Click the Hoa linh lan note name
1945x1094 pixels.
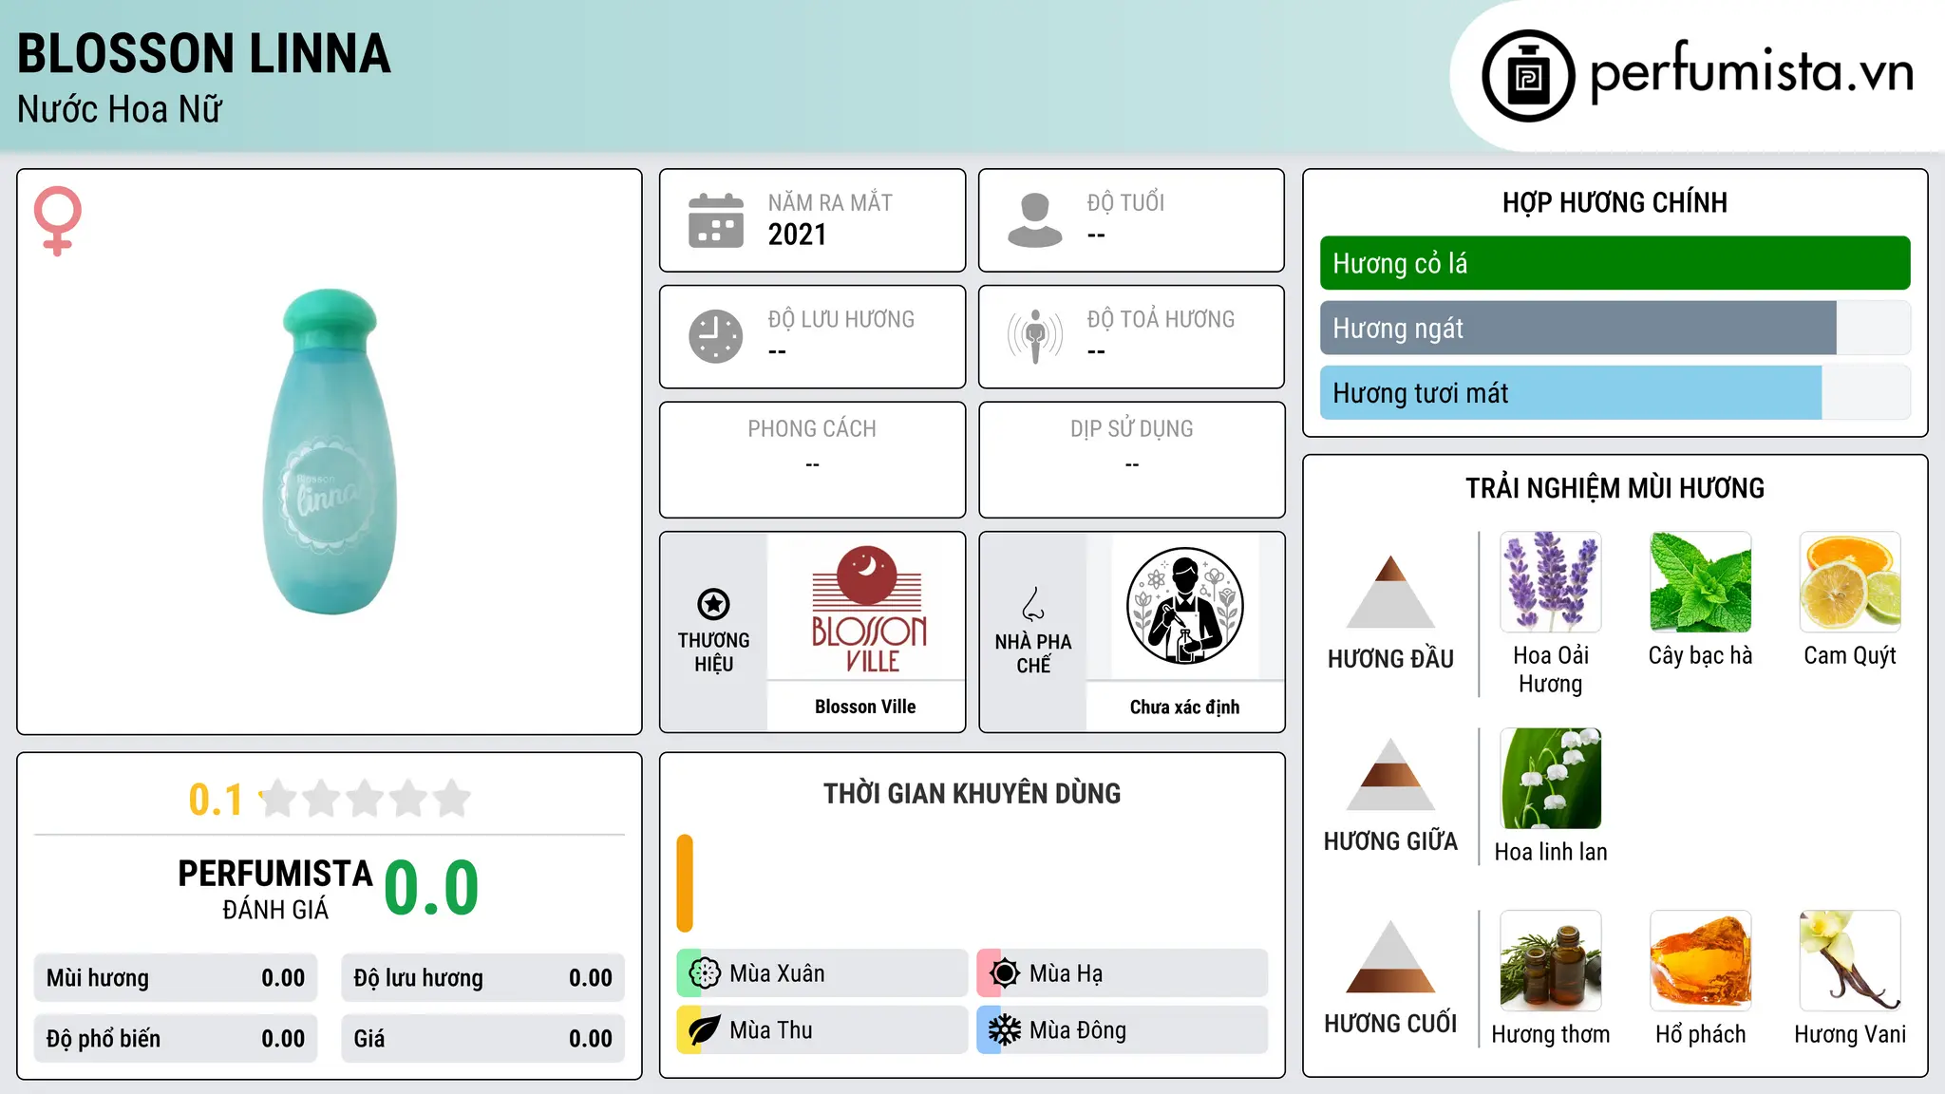[x=1551, y=852]
